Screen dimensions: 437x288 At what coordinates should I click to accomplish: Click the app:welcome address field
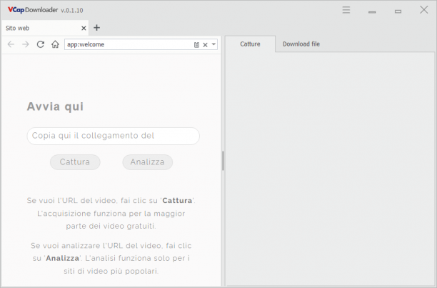(129, 44)
